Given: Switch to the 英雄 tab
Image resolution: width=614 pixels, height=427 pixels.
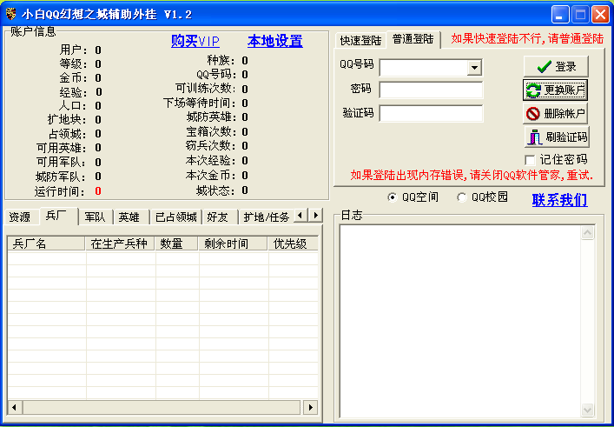Looking at the screenshot, I should pyautogui.click(x=131, y=217).
